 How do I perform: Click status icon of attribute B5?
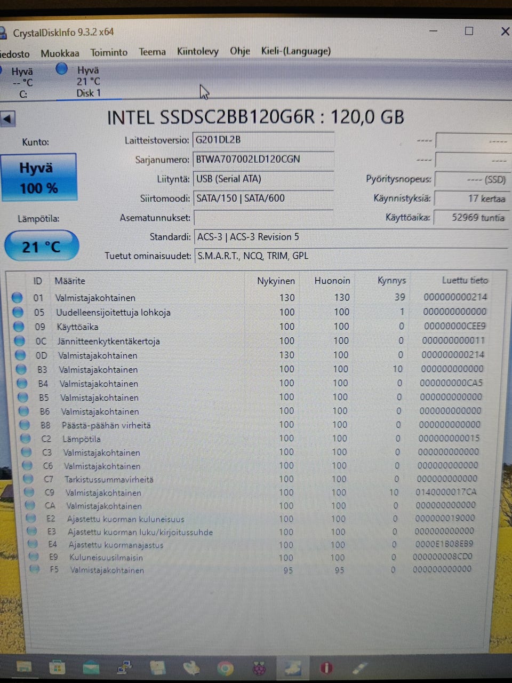pyautogui.click(x=23, y=397)
